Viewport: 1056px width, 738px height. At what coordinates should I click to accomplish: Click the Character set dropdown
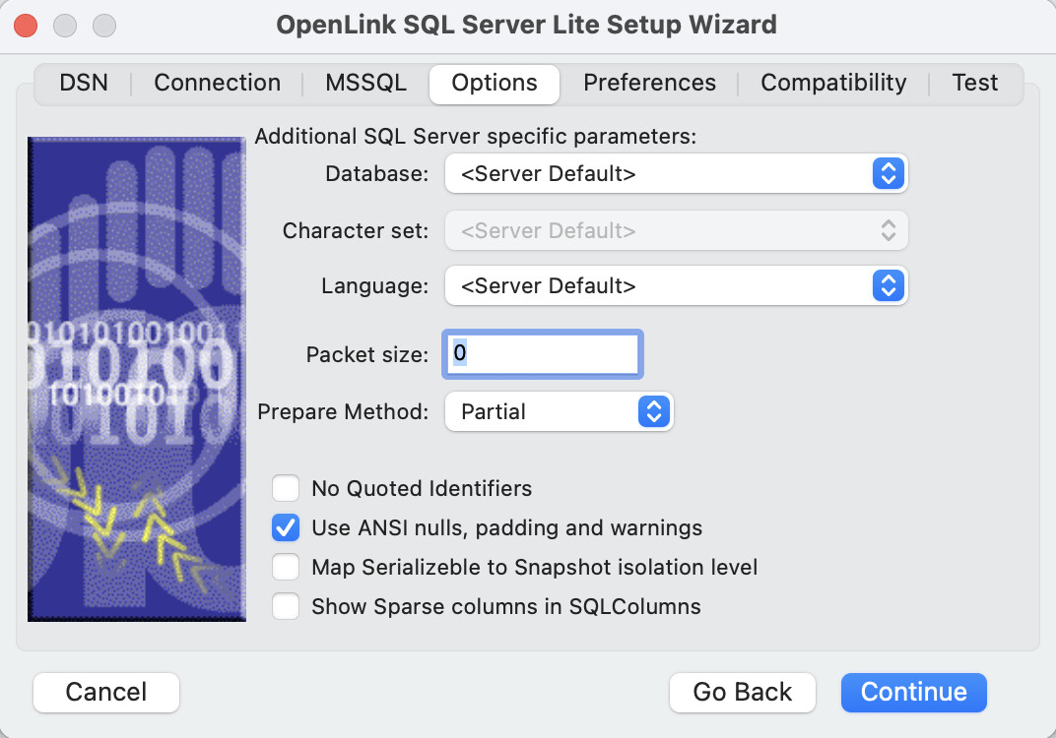click(676, 231)
